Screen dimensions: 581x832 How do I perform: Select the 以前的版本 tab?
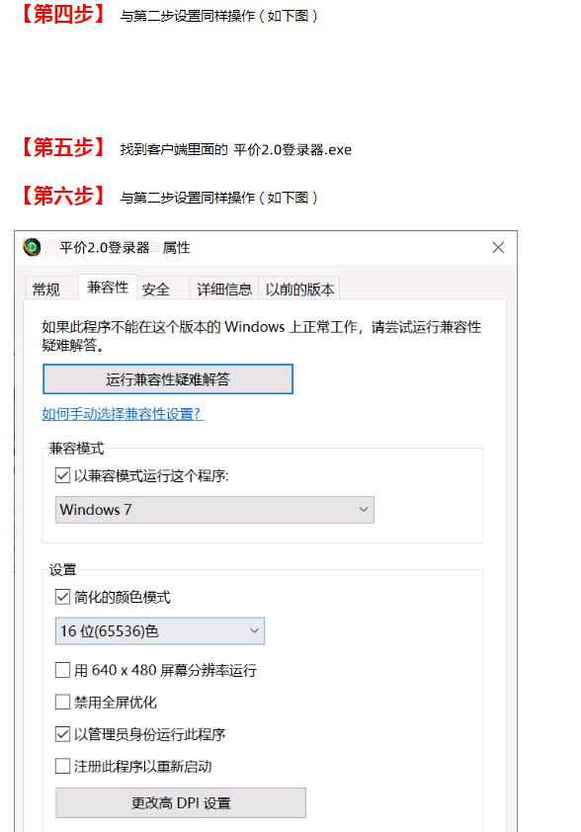point(299,290)
